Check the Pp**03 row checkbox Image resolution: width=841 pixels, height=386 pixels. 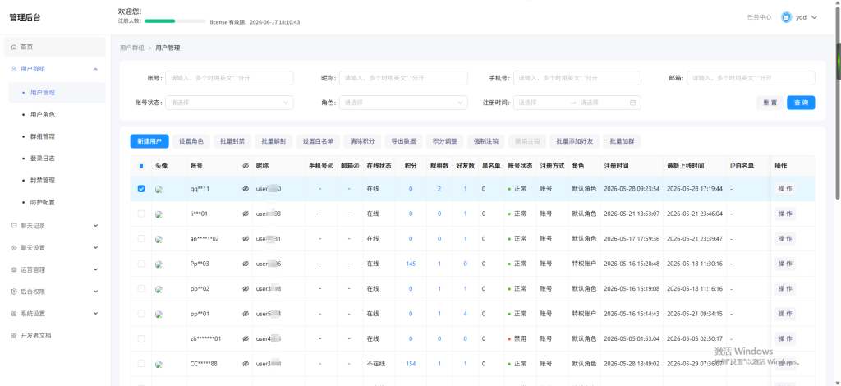click(141, 264)
